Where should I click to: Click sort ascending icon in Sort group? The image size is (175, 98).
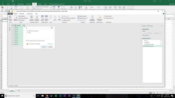click(x=51, y=16)
